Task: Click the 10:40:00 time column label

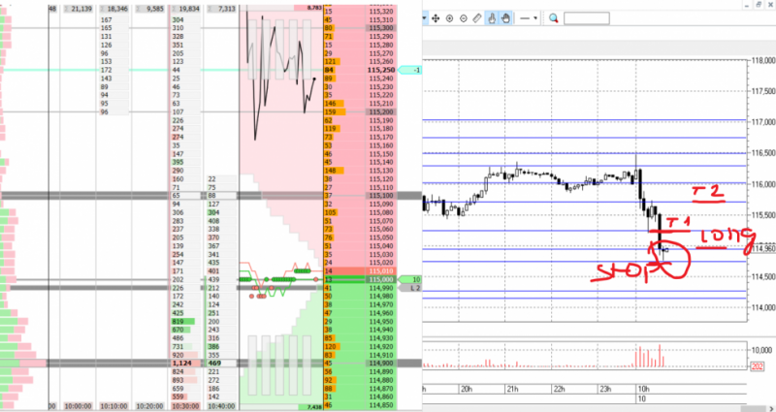Action: pyautogui.click(x=221, y=406)
